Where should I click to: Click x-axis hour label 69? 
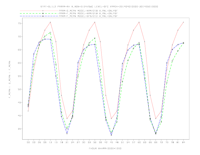click(x=156, y=142)
